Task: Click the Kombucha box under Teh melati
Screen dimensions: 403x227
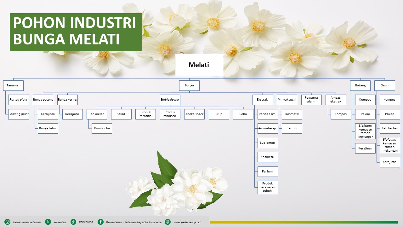Action: [102, 128]
